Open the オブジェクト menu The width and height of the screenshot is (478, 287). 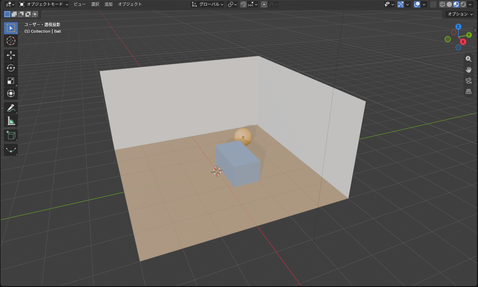130,4
